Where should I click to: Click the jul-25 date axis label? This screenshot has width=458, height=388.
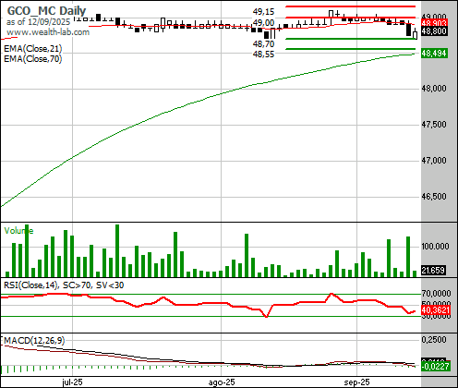(x=72, y=382)
